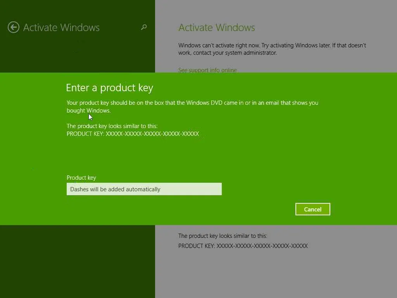
Task: Click the 'Activate Windows' title in left pane
Action: tap(61, 28)
